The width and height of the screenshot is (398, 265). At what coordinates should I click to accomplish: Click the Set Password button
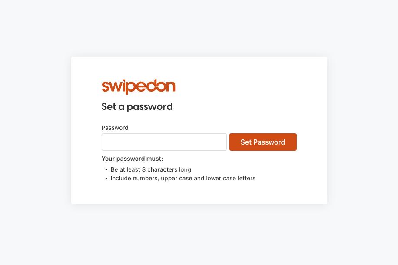[263, 142]
